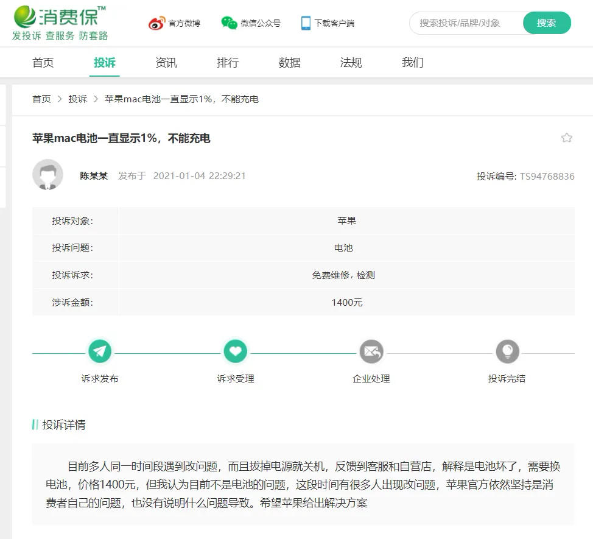Click the complaint search input field
Image resolution: width=593 pixels, height=539 pixels.
click(x=466, y=23)
